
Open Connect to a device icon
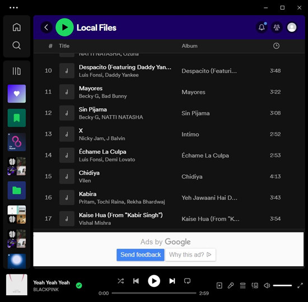tap(255, 286)
